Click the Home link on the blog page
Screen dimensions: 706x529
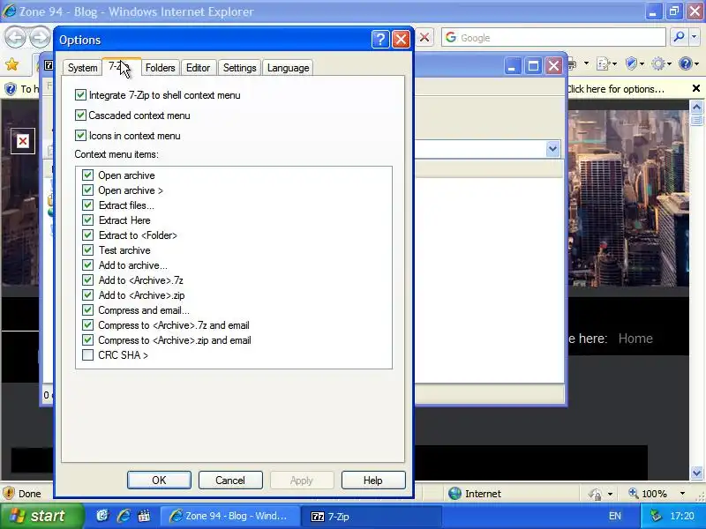pyautogui.click(x=635, y=339)
